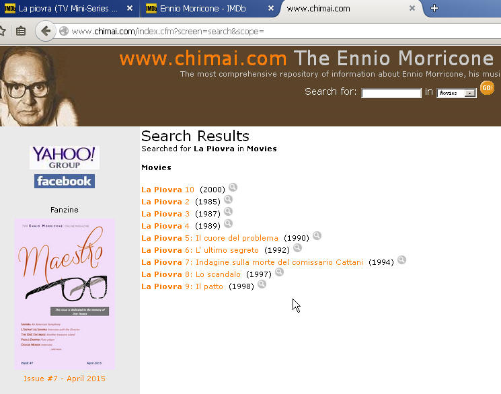Open the La Piovra 2 movie link
501x394 pixels.
point(165,202)
